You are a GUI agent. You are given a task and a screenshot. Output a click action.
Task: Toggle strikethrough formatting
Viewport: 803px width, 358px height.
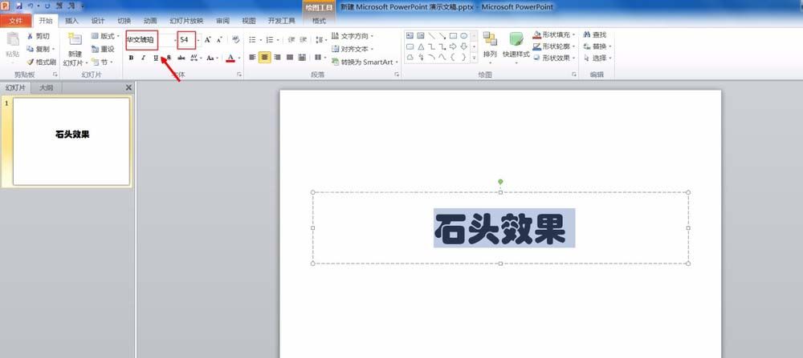click(181, 58)
